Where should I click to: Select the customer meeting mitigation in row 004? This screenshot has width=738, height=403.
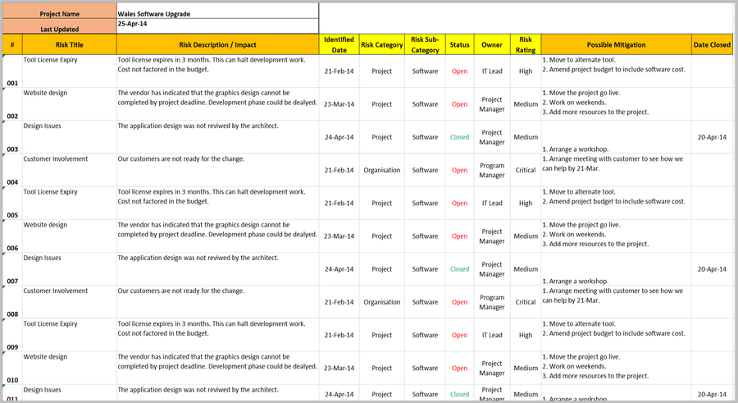click(x=613, y=163)
